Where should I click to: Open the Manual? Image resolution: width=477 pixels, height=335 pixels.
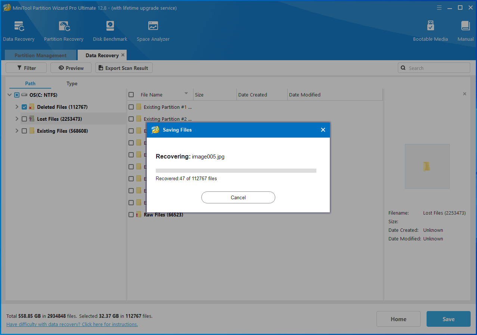tap(465, 31)
